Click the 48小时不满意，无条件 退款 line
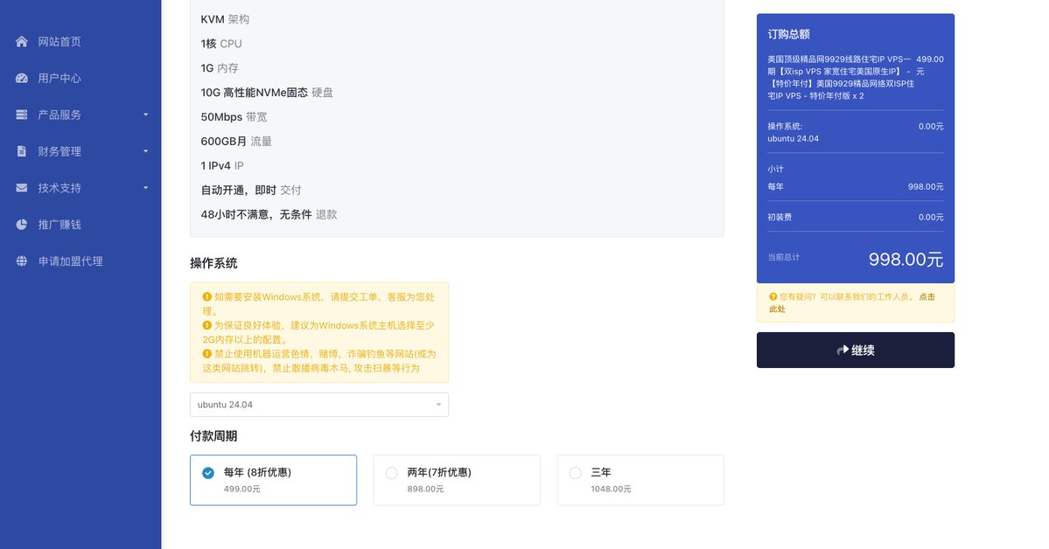The image size is (1049, 549). pos(269,215)
